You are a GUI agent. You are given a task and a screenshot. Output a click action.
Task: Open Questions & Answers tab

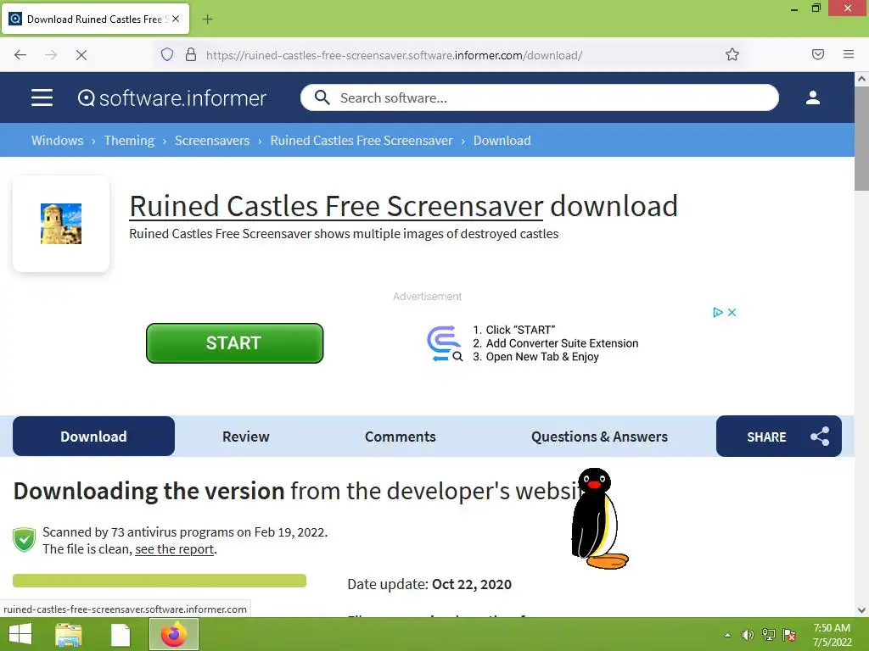(599, 437)
